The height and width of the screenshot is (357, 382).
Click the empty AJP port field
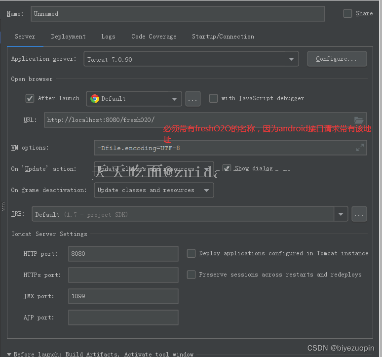coord(123,317)
